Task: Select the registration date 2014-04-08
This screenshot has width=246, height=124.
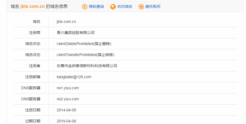Action: coord(66,110)
